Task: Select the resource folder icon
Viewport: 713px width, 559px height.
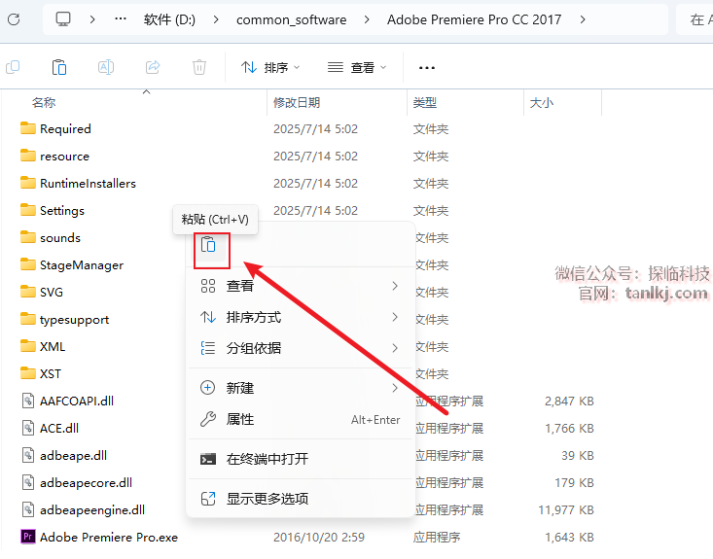Action: coord(28,156)
